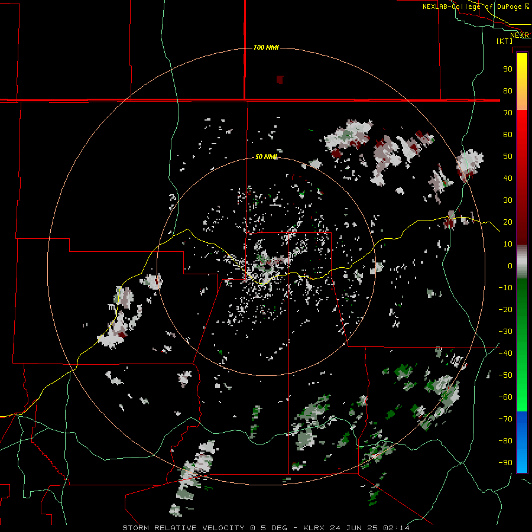Click the "0.5 DEG" elevation text

point(269,528)
